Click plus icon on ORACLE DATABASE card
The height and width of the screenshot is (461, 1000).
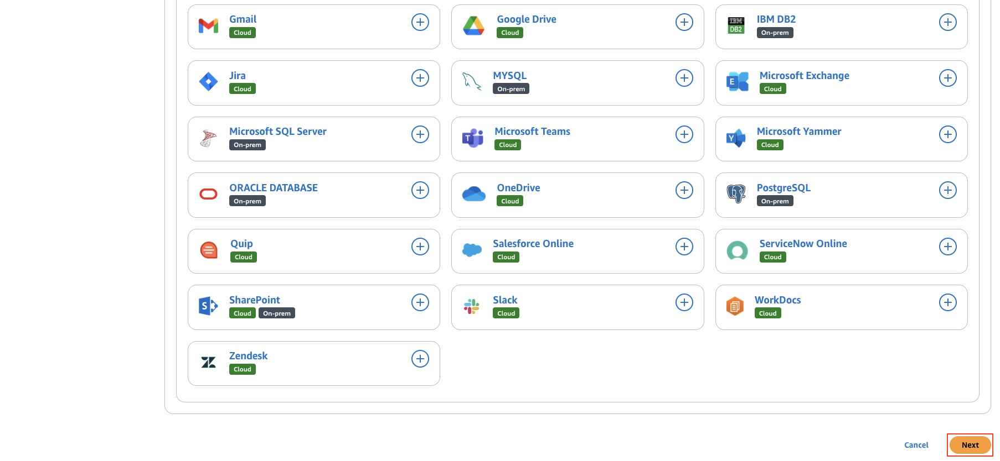click(x=420, y=190)
